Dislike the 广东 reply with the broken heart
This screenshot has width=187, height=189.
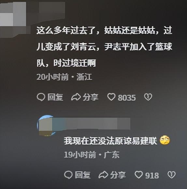[171, 175]
